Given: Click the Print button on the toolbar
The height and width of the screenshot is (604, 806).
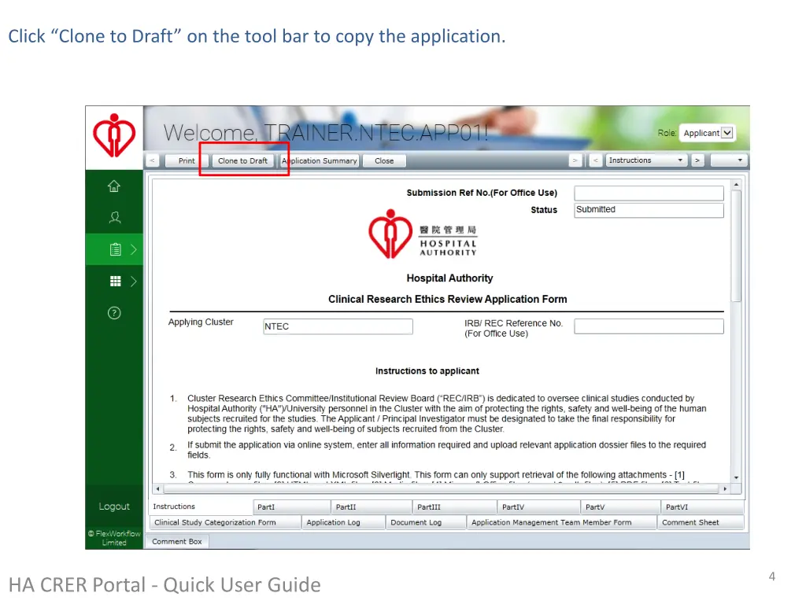Looking at the screenshot, I should [x=187, y=160].
